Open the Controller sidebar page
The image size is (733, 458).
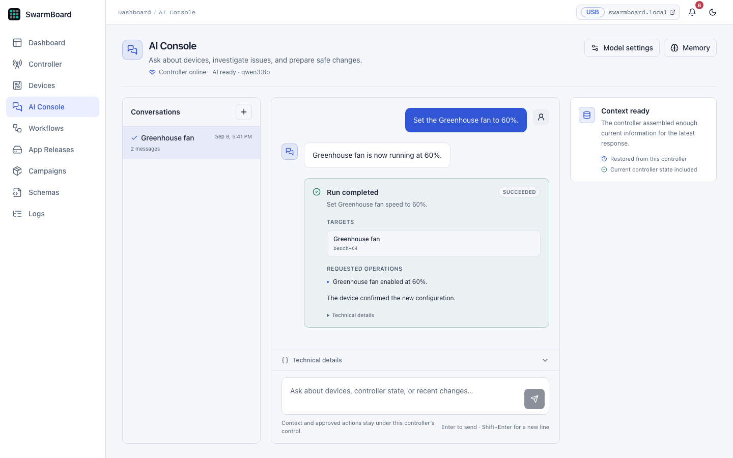click(x=52, y=64)
